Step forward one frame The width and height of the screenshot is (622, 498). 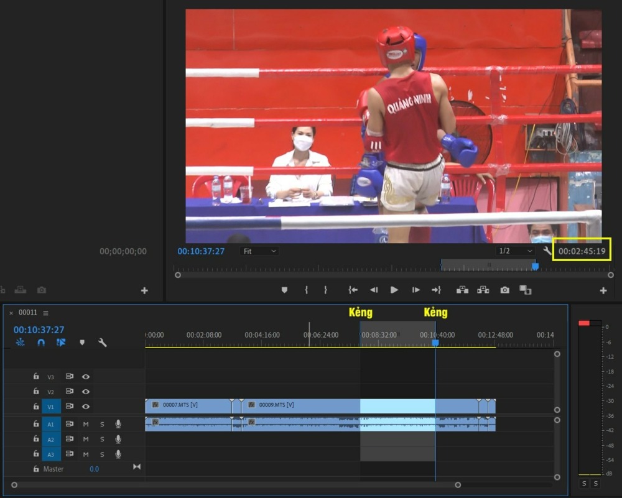click(x=415, y=290)
